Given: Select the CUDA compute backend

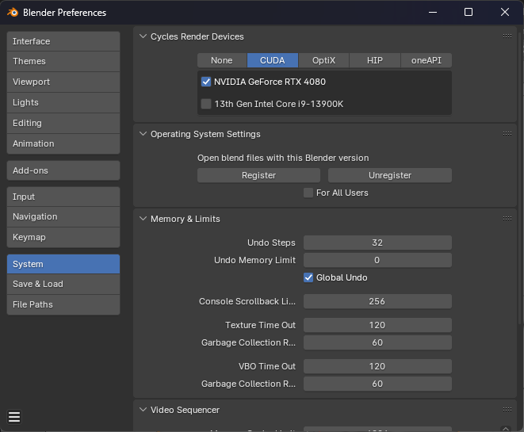Looking at the screenshot, I should click(x=273, y=60).
